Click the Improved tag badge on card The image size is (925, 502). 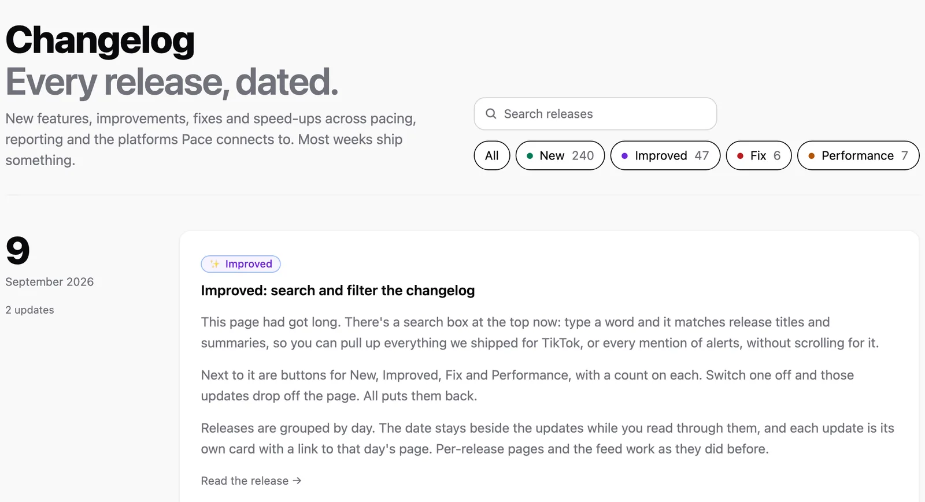(x=240, y=264)
